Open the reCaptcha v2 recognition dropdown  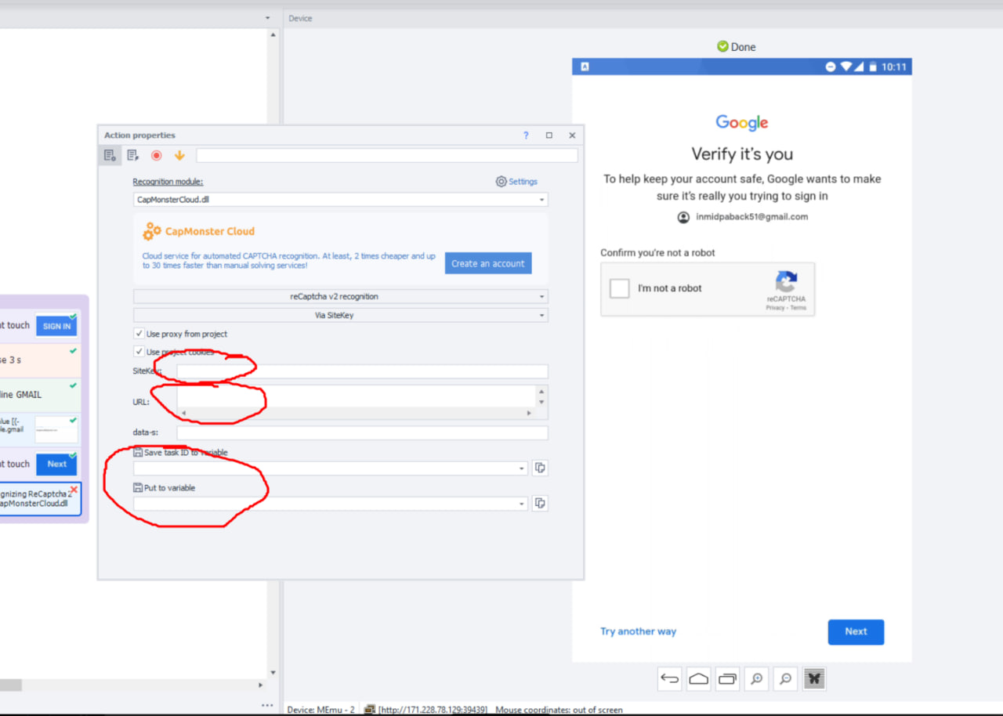pos(341,297)
